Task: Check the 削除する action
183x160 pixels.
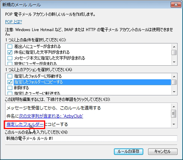Action: coord(10,88)
